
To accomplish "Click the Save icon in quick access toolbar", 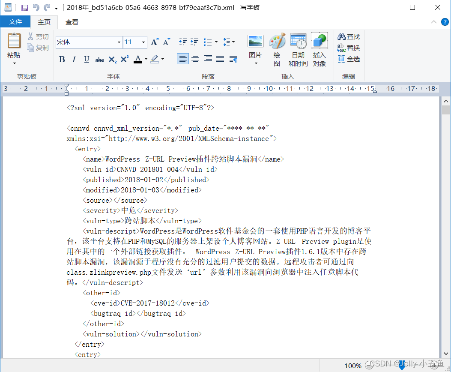I will tap(25, 7).
